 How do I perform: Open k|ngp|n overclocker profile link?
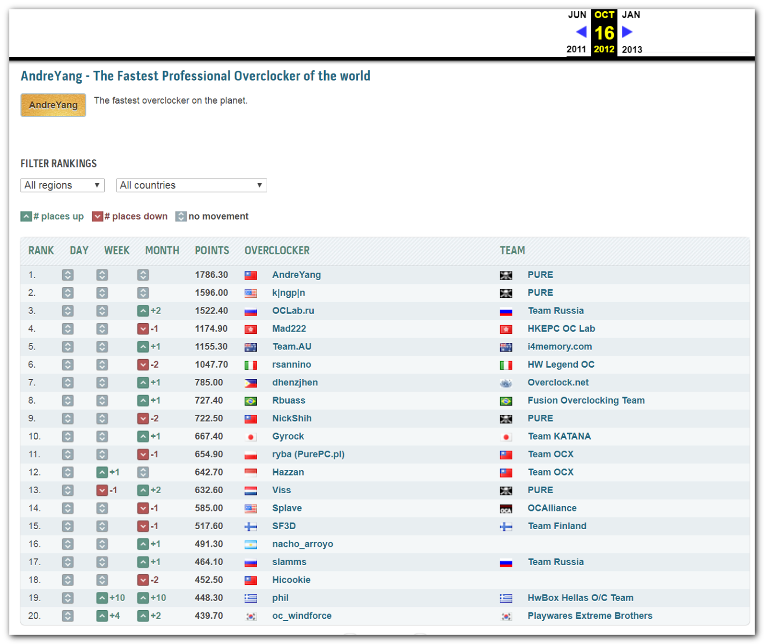(289, 293)
